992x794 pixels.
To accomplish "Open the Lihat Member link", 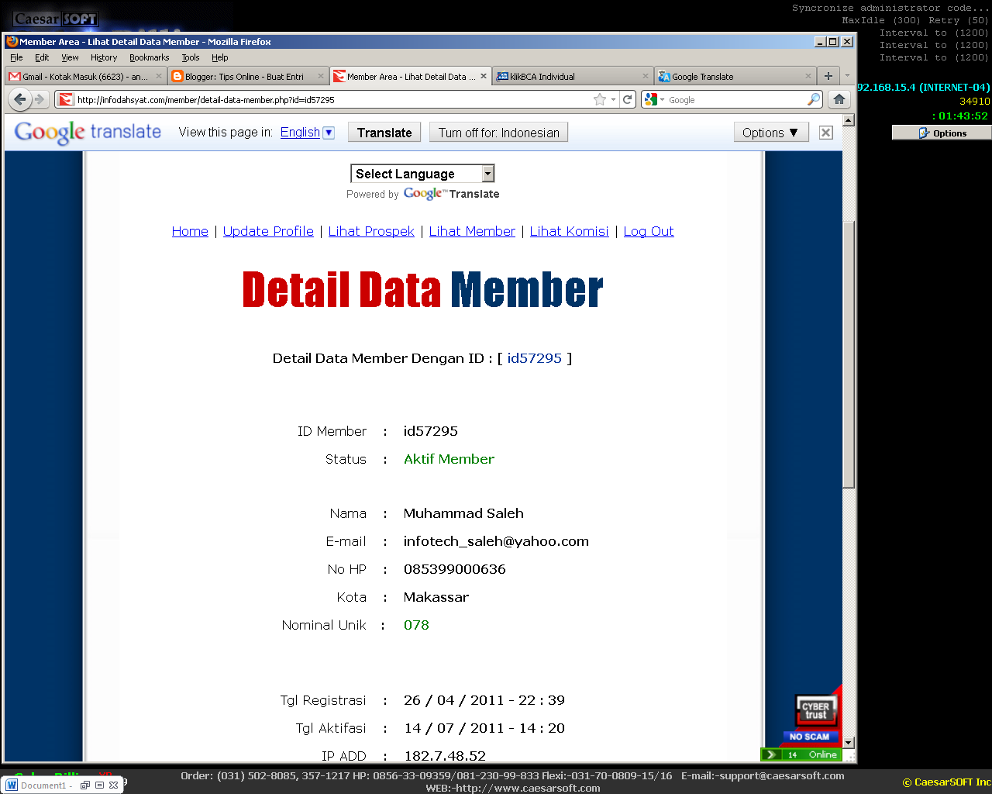I will tap(472, 231).
